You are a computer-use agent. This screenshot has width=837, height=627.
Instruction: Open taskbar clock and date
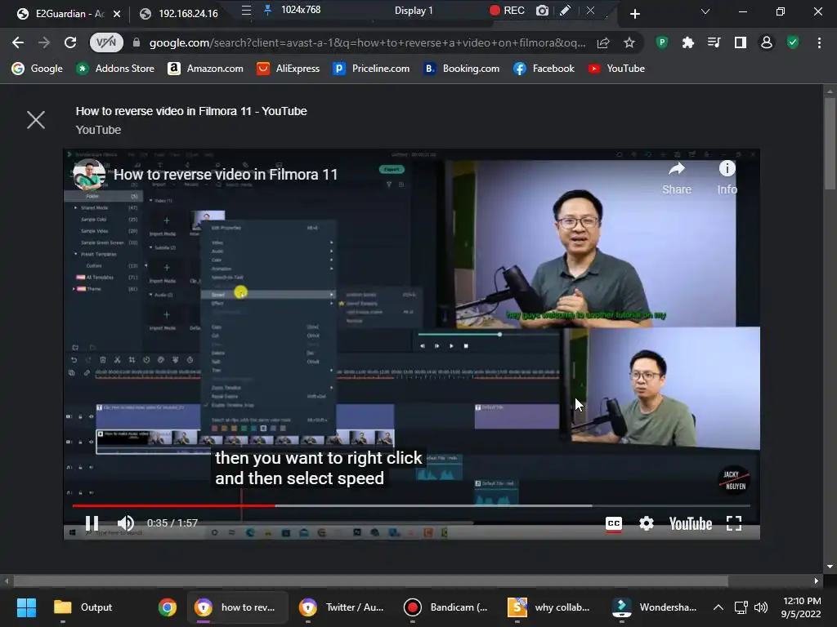[802, 607]
